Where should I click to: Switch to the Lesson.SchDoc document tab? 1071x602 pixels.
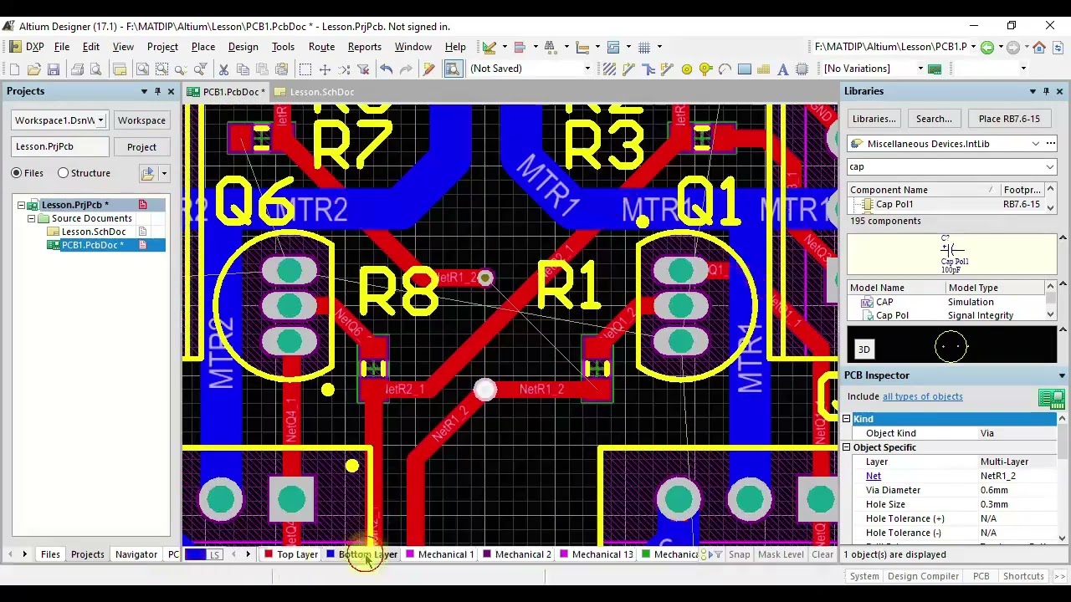pyautogui.click(x=315, y=92)
